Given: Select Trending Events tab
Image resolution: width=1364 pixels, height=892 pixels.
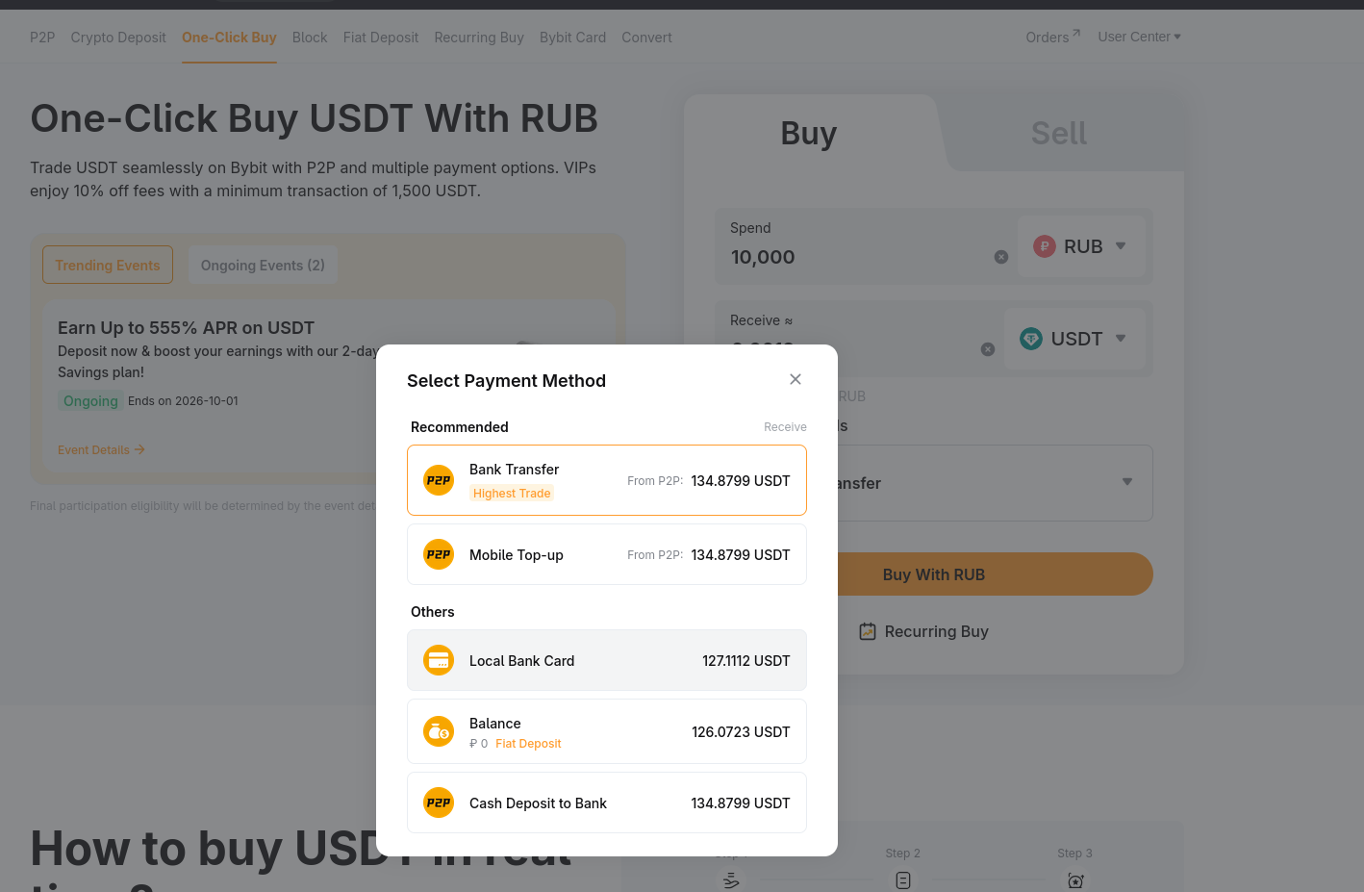Looking at the screenshot, I should (108, 265).
